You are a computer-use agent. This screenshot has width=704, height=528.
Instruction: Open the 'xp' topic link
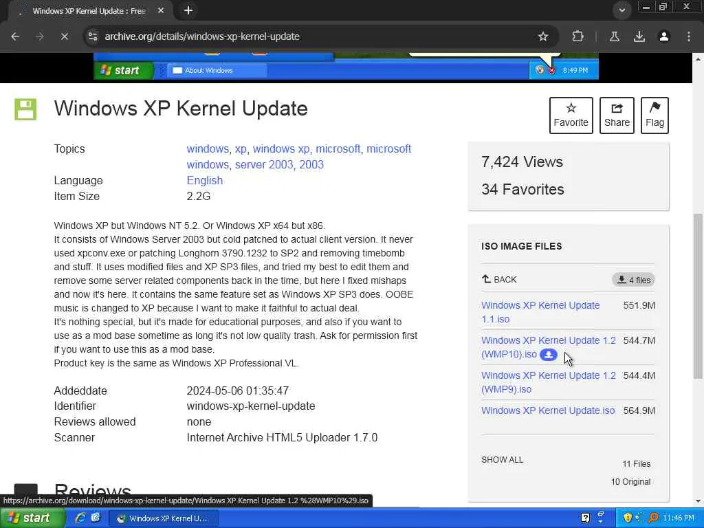241,149
